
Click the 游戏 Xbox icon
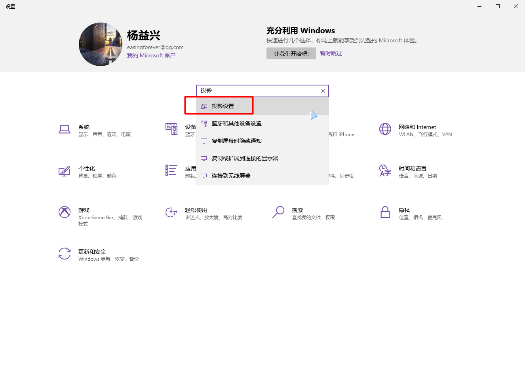pyautogui.click(x=65, y=212)
